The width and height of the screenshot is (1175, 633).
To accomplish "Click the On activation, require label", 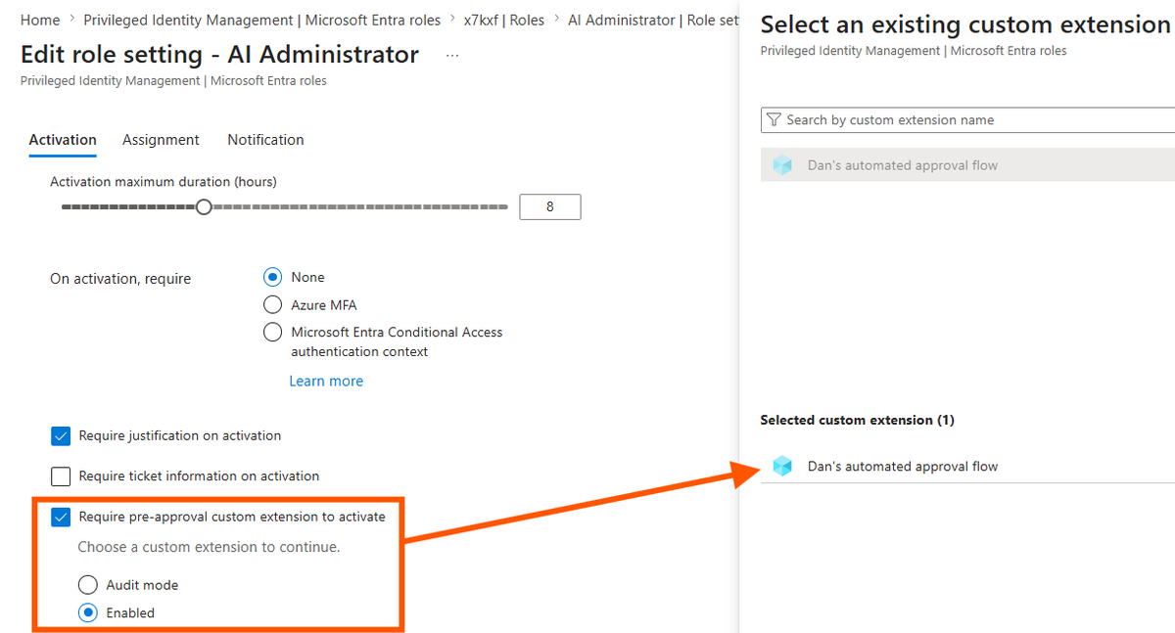I will (120, 279).
